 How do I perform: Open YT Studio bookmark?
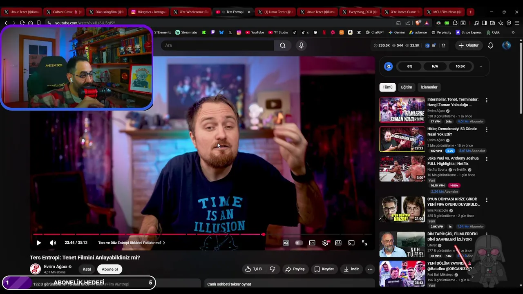pos(278,32)
